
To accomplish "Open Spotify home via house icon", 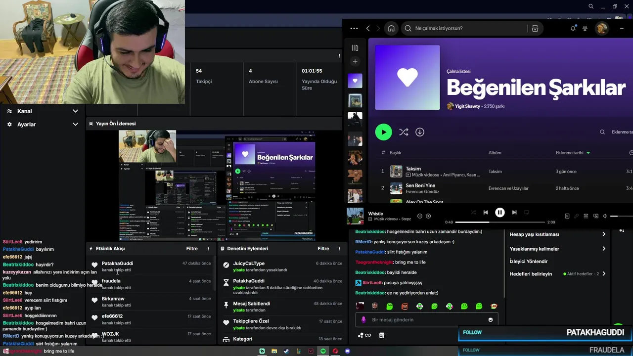I will 391,28.
